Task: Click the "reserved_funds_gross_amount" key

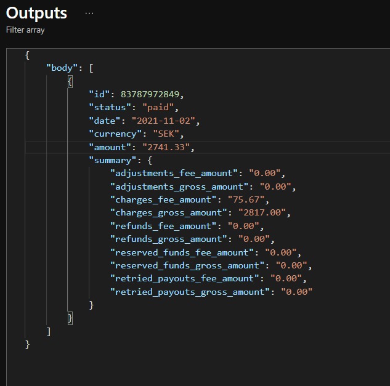Action: point(187,265)
